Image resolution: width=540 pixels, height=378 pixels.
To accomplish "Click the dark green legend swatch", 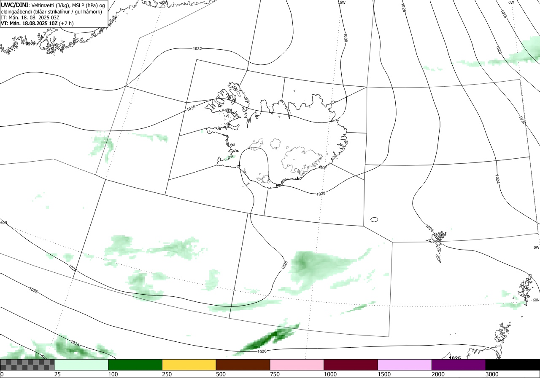I will point(135,365).
